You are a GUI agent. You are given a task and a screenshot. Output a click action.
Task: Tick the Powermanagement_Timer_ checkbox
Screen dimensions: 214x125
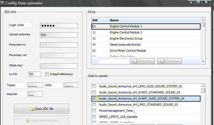[94, 111]
